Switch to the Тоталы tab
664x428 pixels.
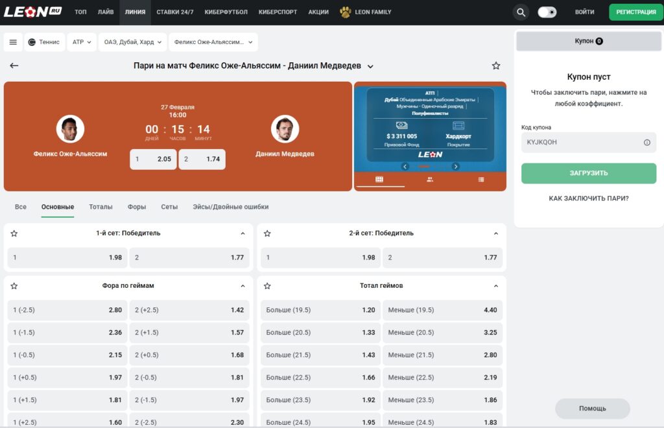click(101, 207)
